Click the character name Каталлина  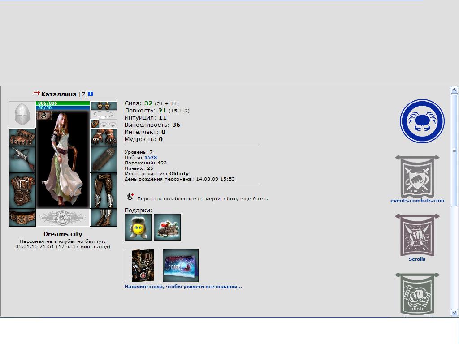(59, 94)
